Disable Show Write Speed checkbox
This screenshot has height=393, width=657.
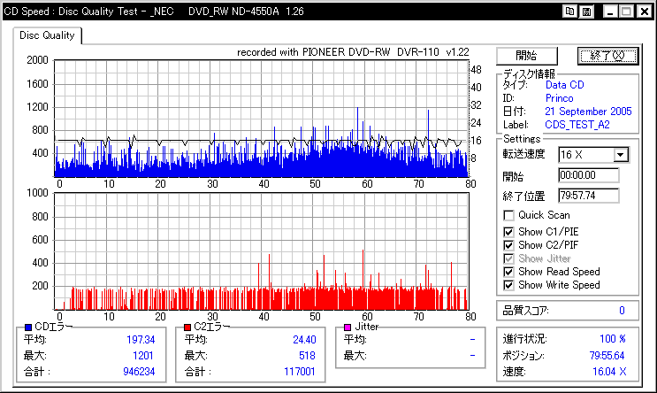(x=508, y=285)
